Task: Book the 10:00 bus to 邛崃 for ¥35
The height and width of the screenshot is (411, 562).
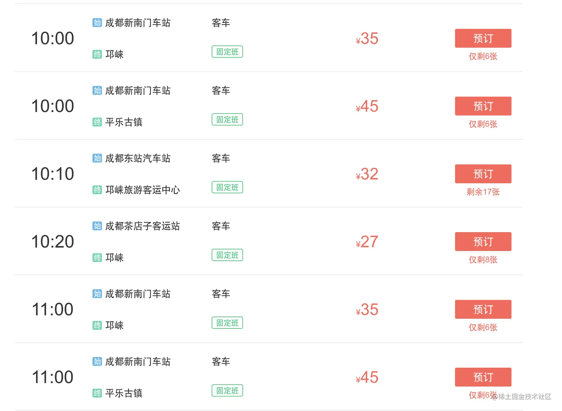Action: coord(483,38)
